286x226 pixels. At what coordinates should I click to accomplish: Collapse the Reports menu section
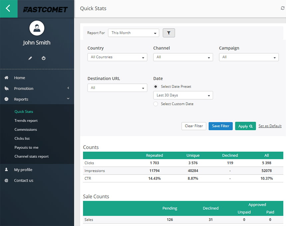point(21,99)
